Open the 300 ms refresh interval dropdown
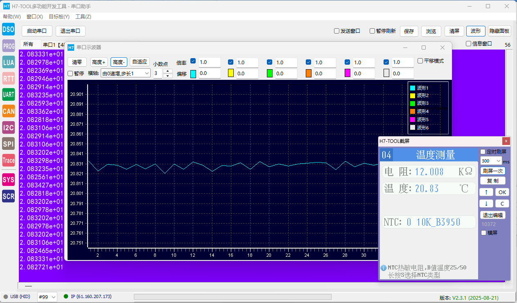 (x=498, y=161)
